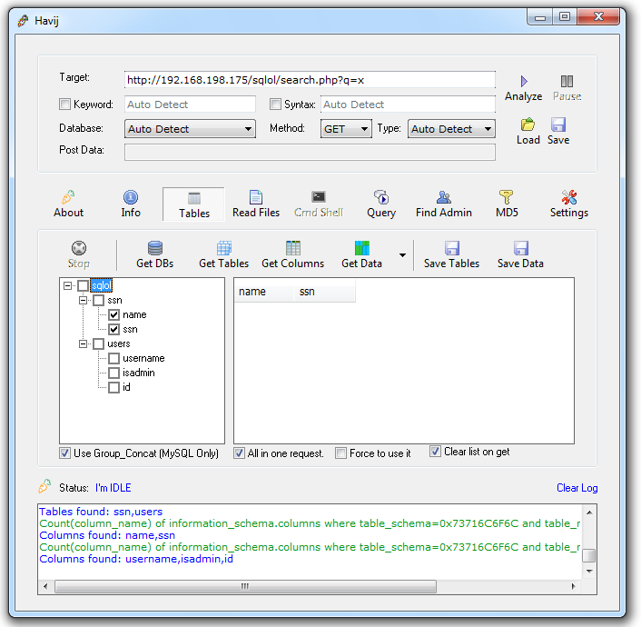Collapse the users table node

click(83, 343)
